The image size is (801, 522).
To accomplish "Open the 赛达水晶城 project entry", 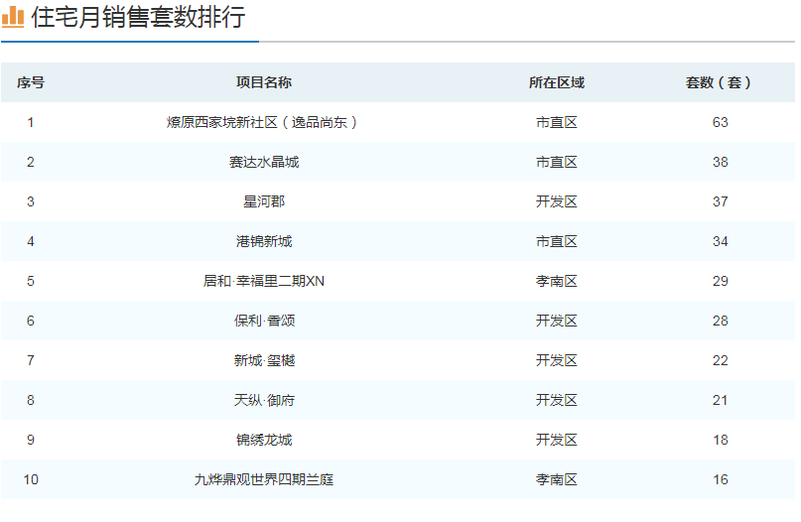I will click(263, 162).
